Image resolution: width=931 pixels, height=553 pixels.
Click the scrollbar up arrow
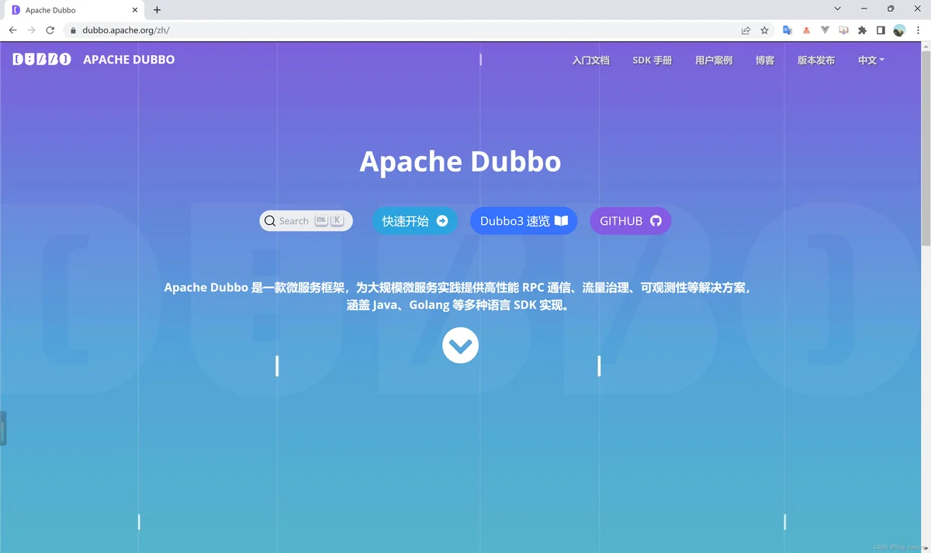pos(925,45)
